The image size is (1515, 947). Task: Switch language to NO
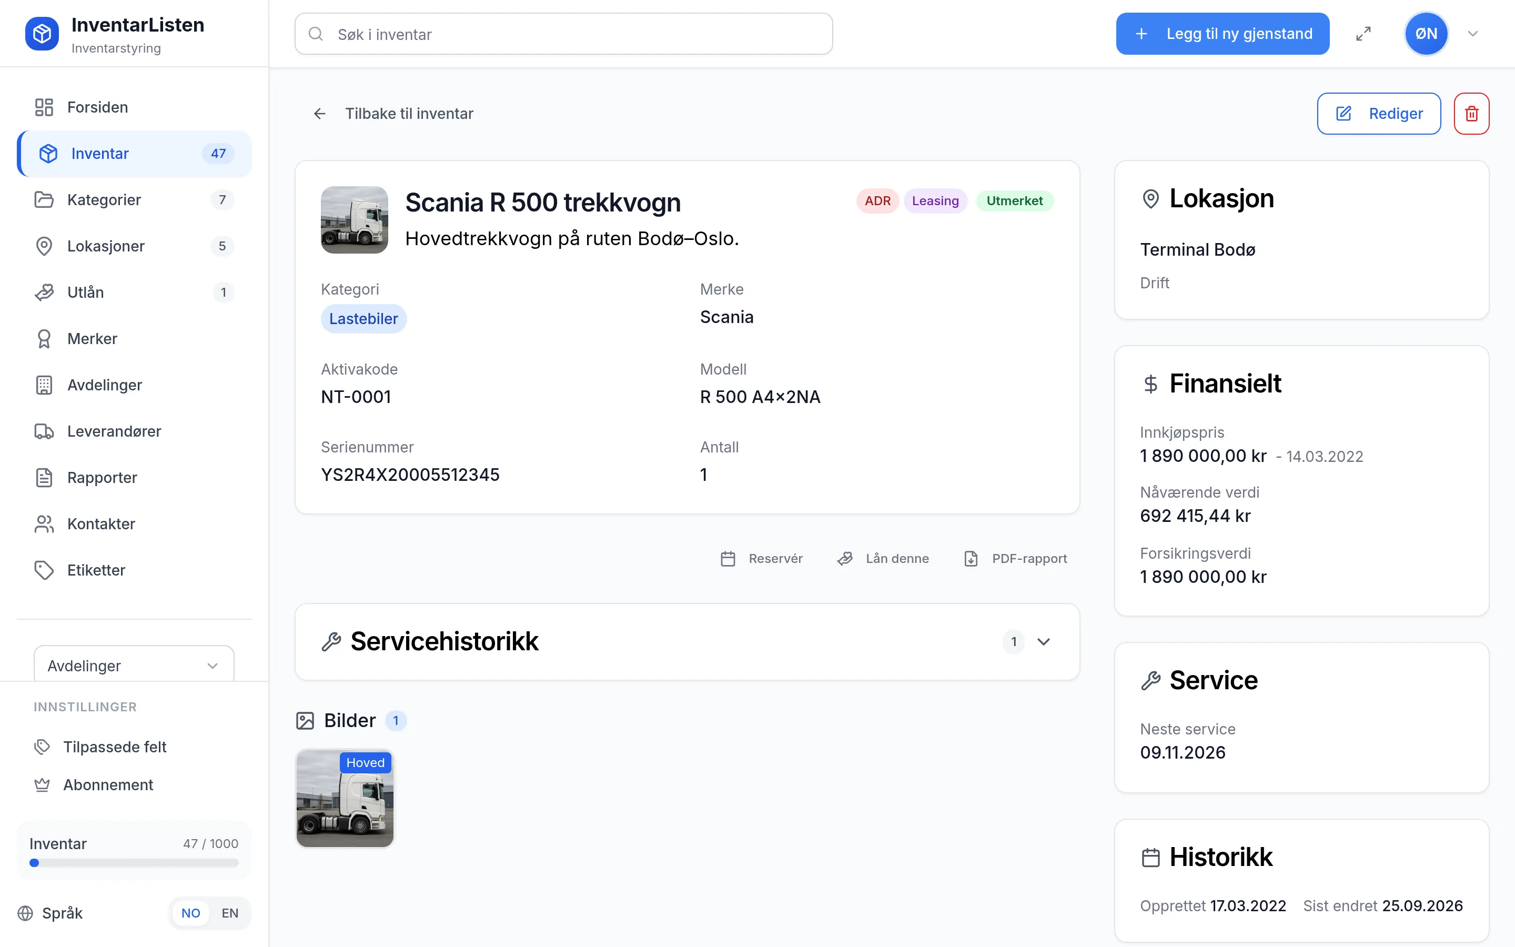(x=191, y=913)
